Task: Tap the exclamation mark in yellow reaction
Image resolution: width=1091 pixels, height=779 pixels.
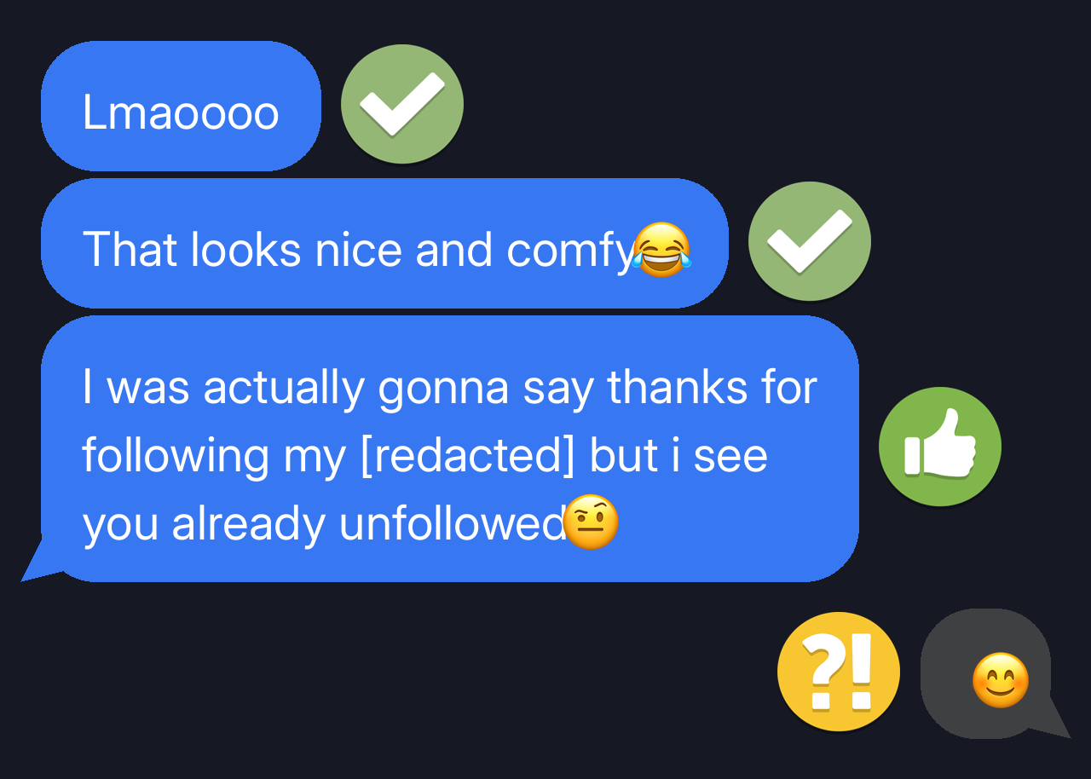Action: (861, 672)
